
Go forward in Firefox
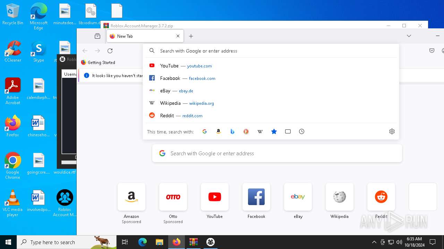click(97, 51)
